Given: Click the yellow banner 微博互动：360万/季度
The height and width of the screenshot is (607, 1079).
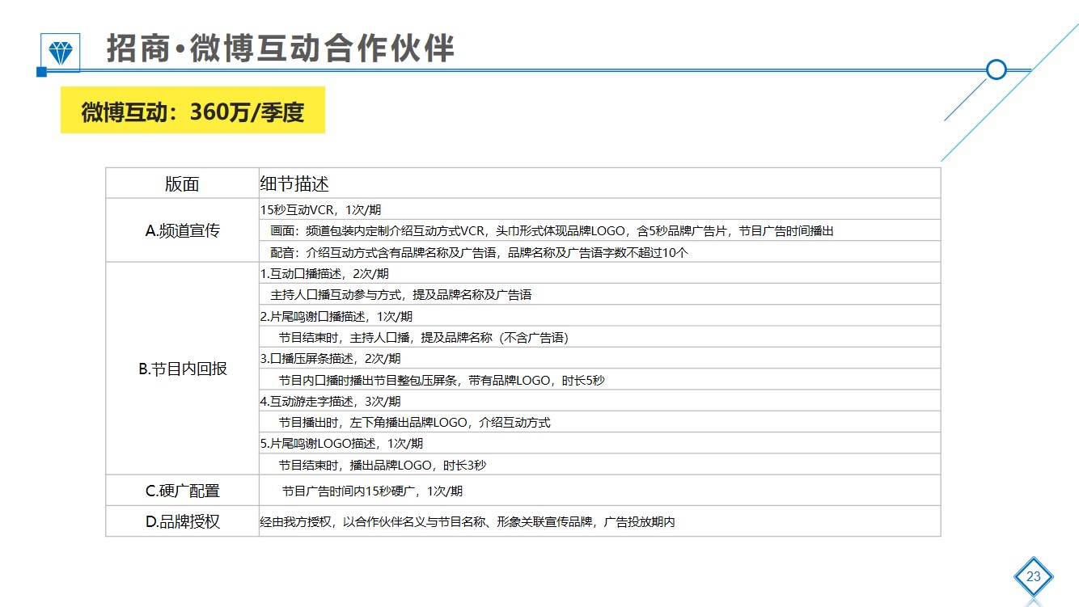Looking at the screenshot, I should pyautogui.click(x=193, y=110).
